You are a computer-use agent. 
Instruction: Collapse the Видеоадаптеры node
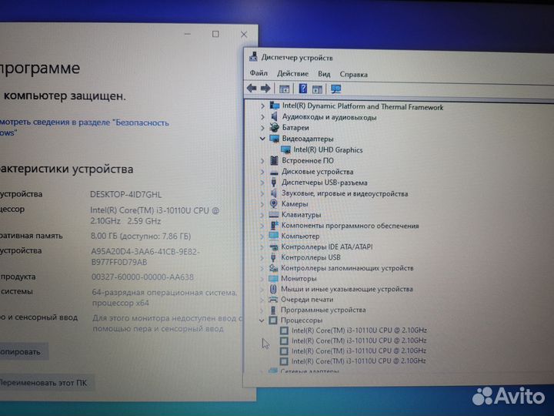262,139
